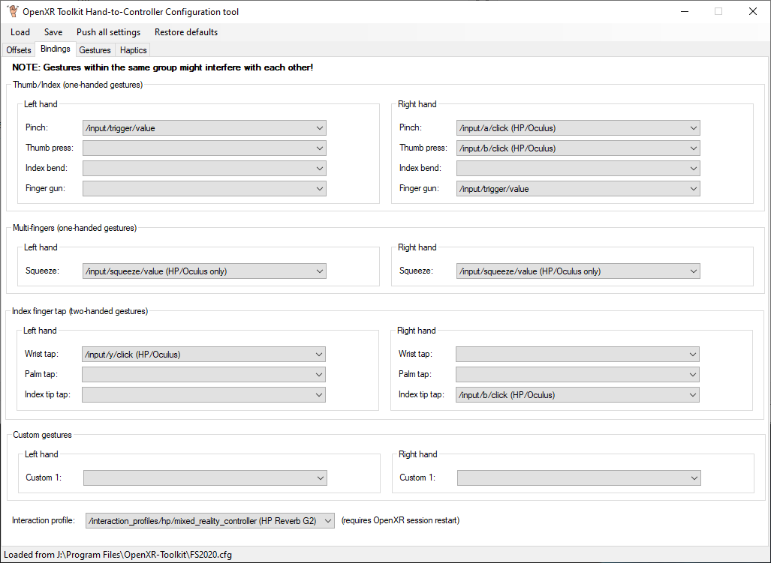This screenshot has width=771, height=563.
Task: Open the Gestures tab
Action: point(95,50)
